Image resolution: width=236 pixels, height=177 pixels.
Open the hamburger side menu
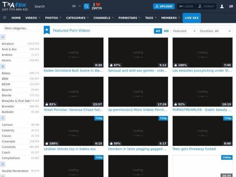[x=5, y=18]
